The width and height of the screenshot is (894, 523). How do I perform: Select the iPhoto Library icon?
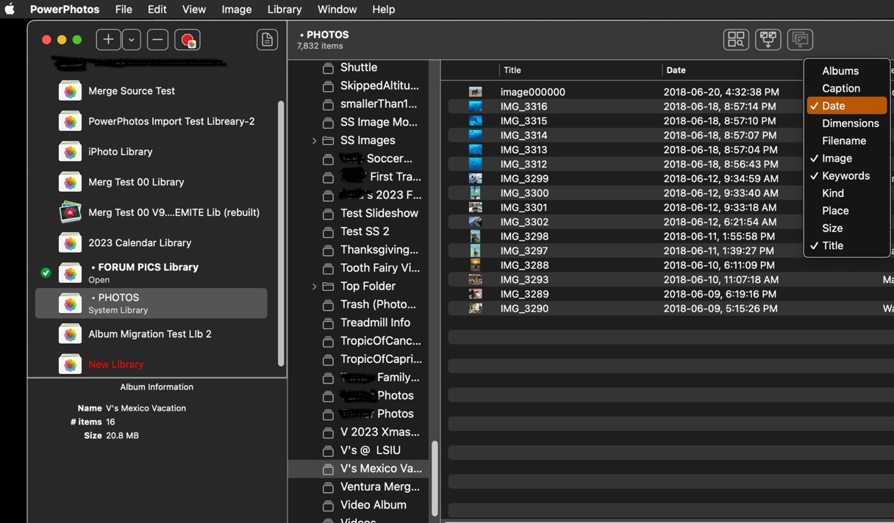(x=70, y=152)
